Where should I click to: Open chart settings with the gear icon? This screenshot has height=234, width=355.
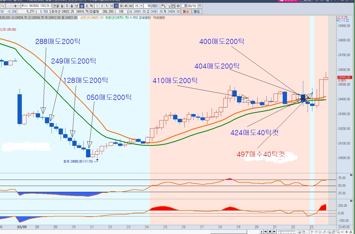point(178,6)
